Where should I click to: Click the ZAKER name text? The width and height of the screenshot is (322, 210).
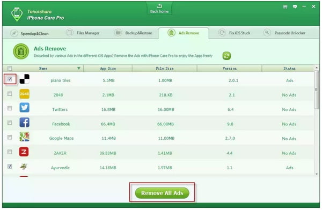[x=60, y=153]
